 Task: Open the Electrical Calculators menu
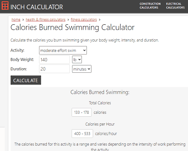175,6
